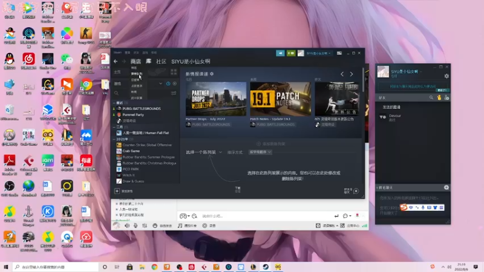This screenshot has width=484, height=272.
Task: Toggle the ready-to-play filter icon
Action: coord(175,83)
